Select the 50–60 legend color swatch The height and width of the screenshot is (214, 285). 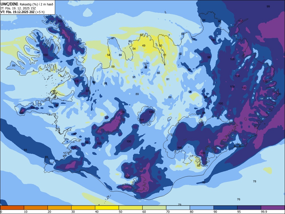pyautogui.click(x=131, y=208)
